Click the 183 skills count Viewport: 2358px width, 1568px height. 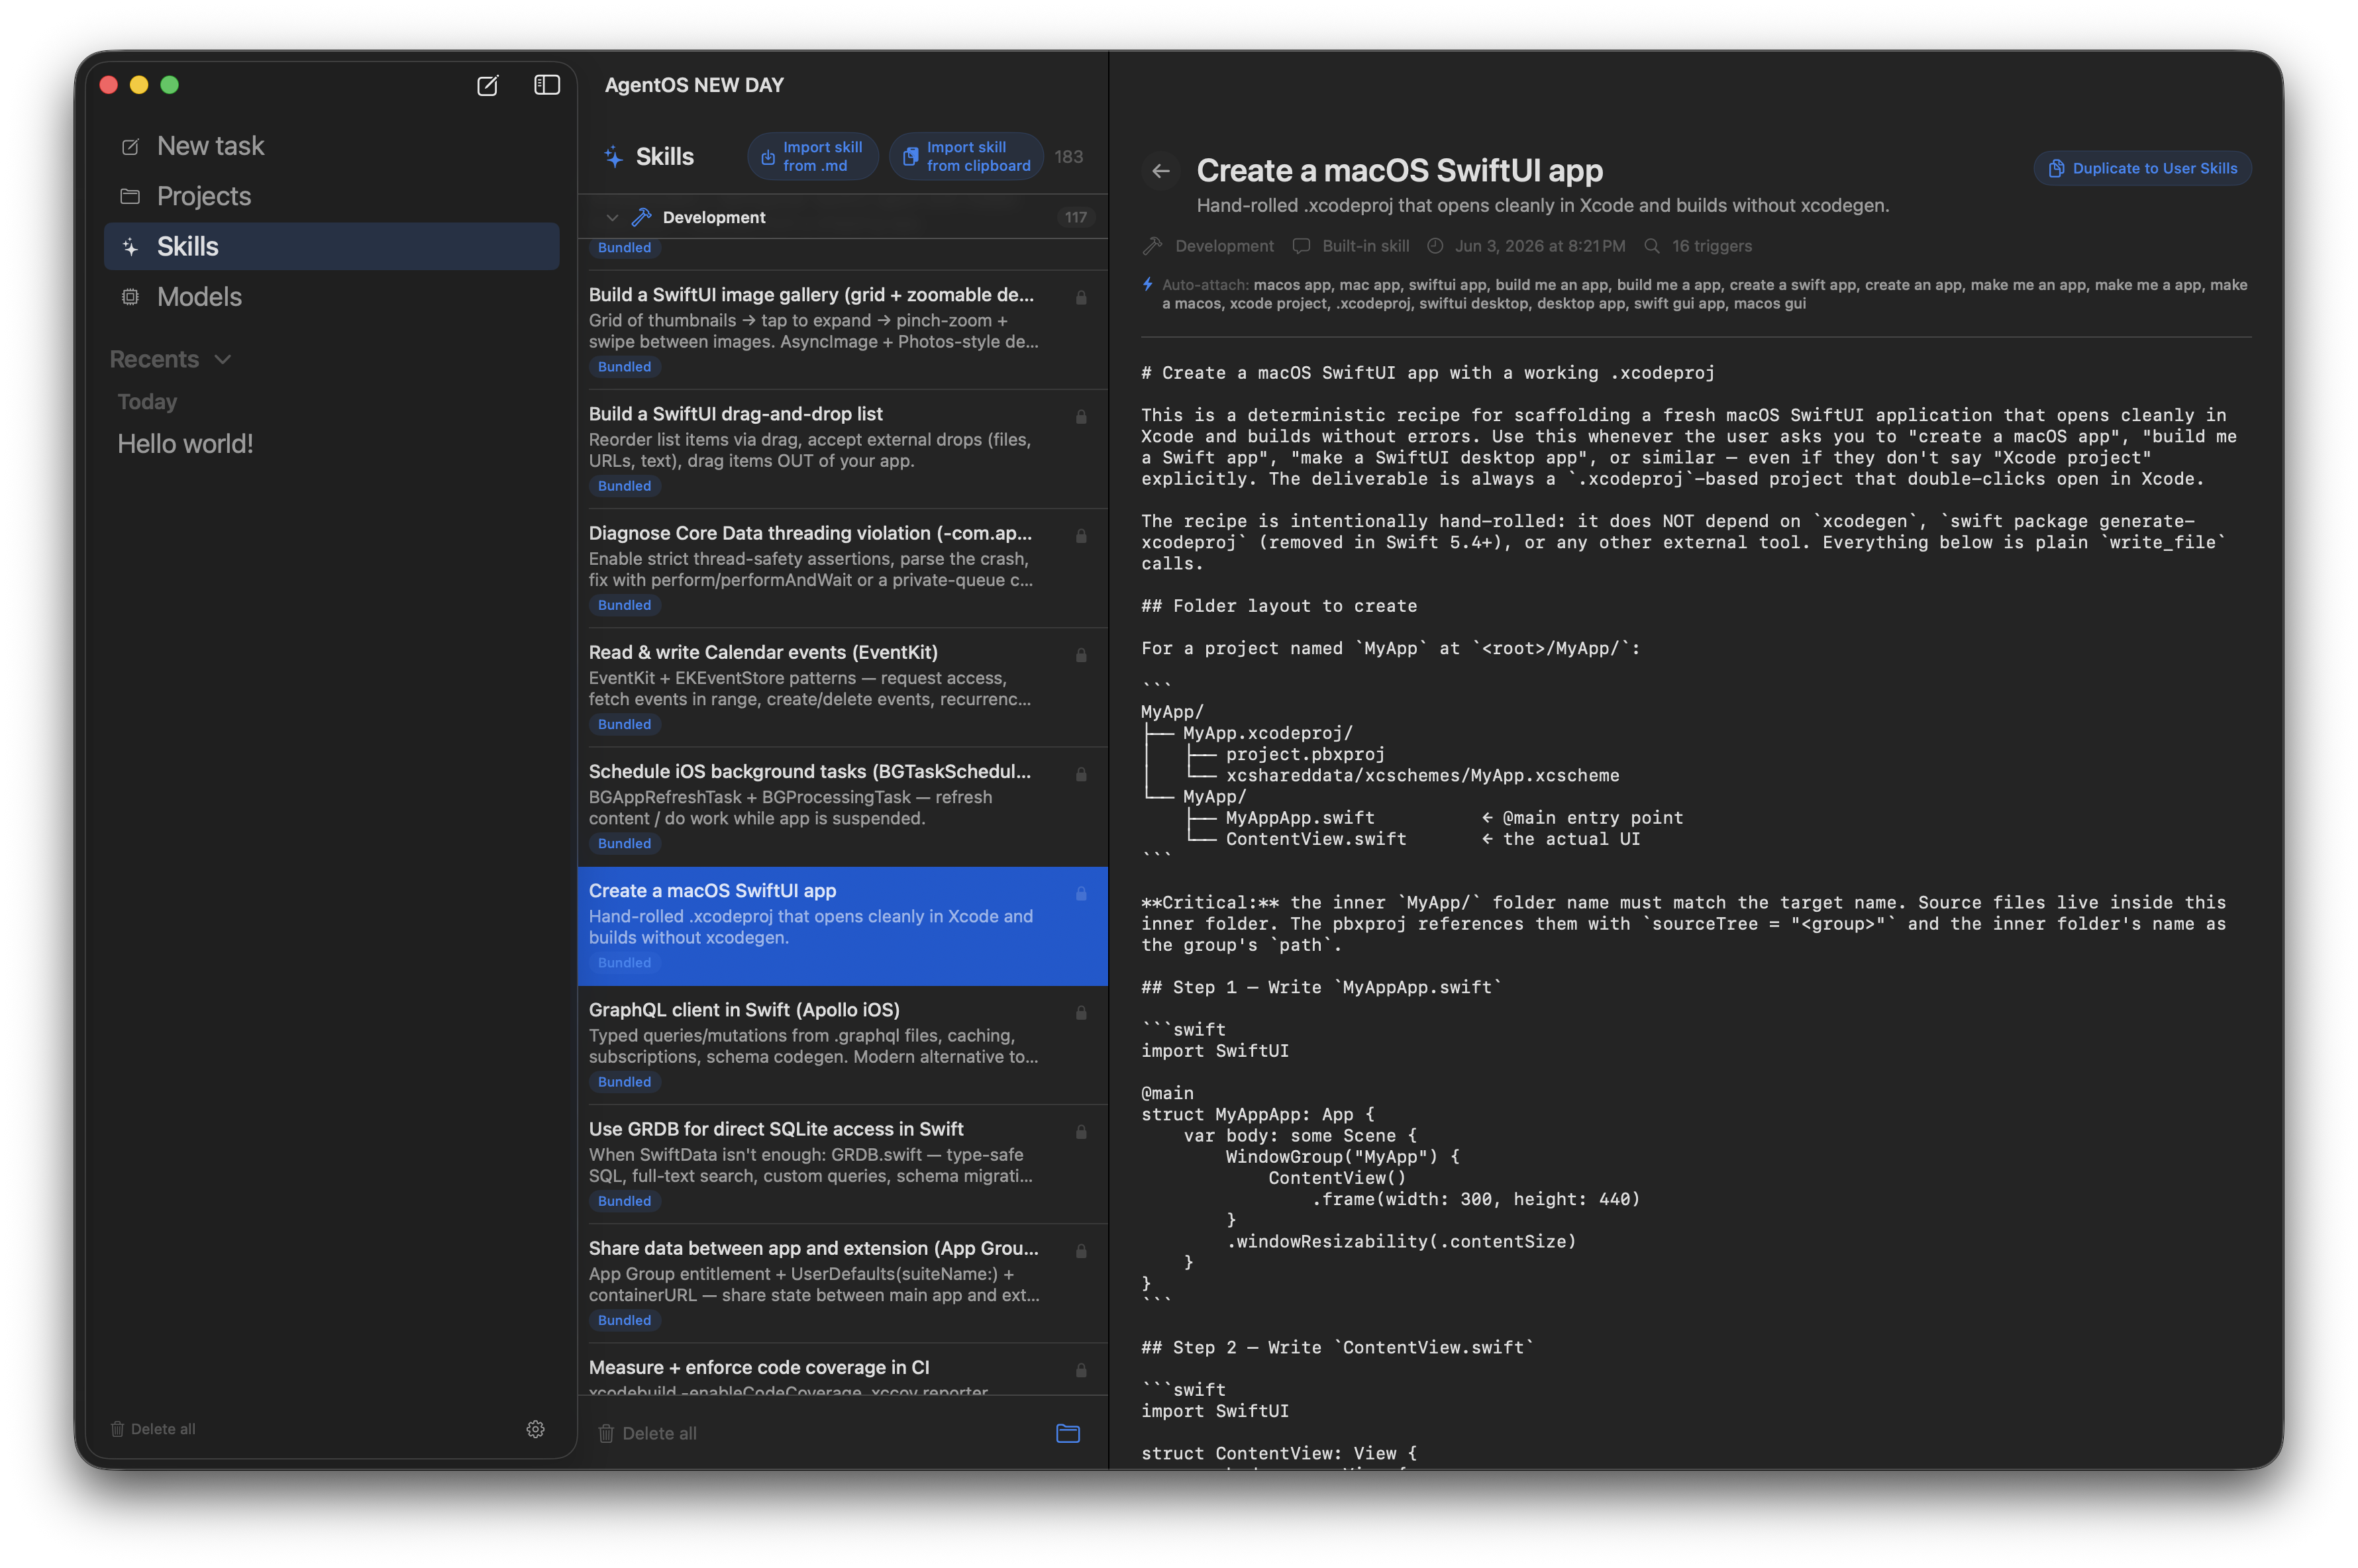[x=1068, y=157]
